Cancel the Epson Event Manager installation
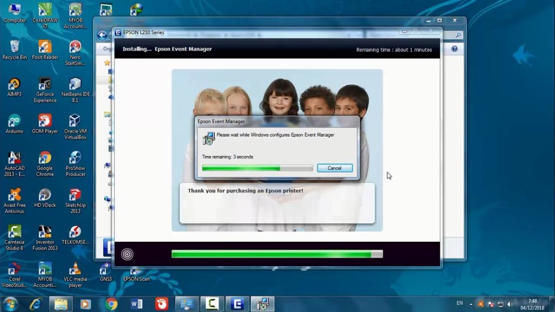The height and width of the screenshot is (312, 555). coord(335,168)
